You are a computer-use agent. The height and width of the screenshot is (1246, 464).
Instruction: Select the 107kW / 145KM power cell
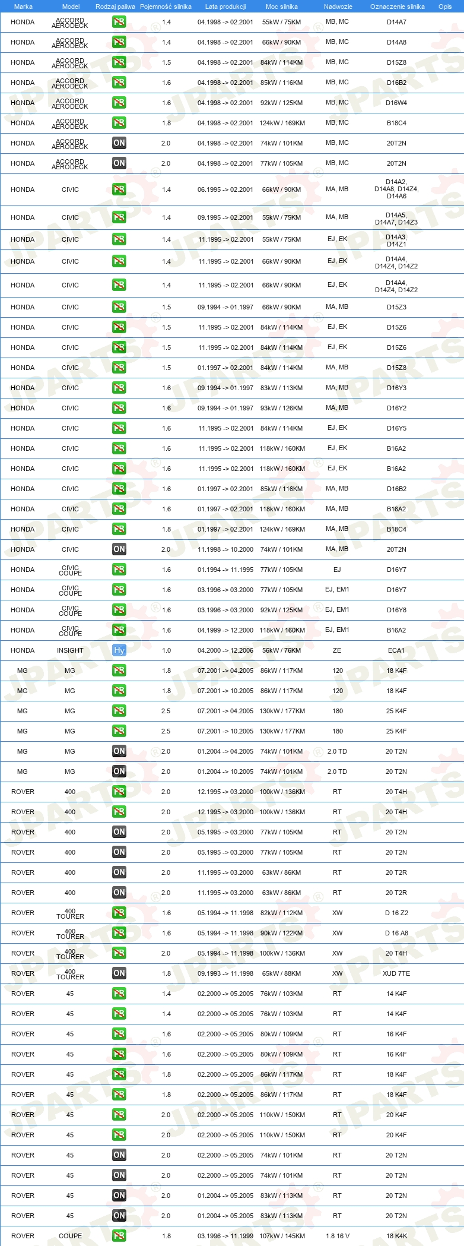coord(282,1236)
